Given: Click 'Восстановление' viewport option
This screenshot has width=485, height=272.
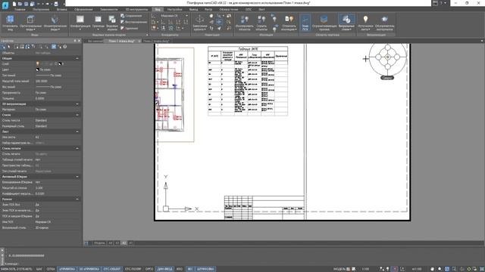Looking at the screenshot, I should pyautogui.click(x=133, y=22).
